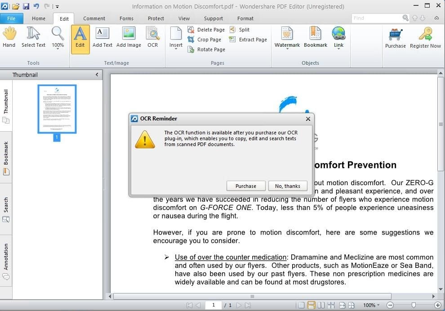Switch to the Format tab
The image size is (445, 311).
coord(245,18)
